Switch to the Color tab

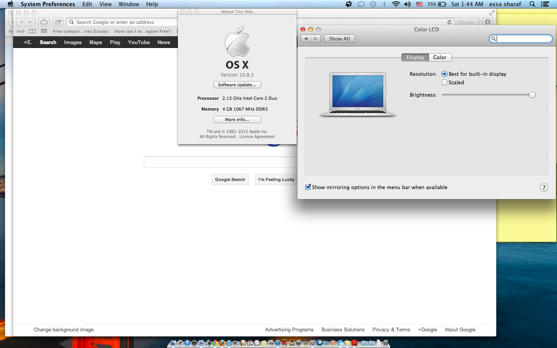point(440,57)
